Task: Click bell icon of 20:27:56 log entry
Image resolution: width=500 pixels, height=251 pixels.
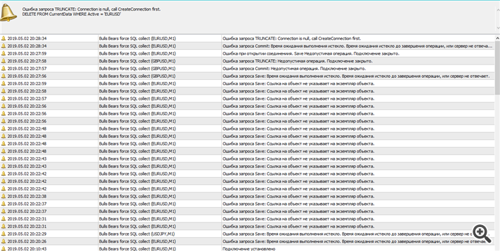Action: (3, 76)
